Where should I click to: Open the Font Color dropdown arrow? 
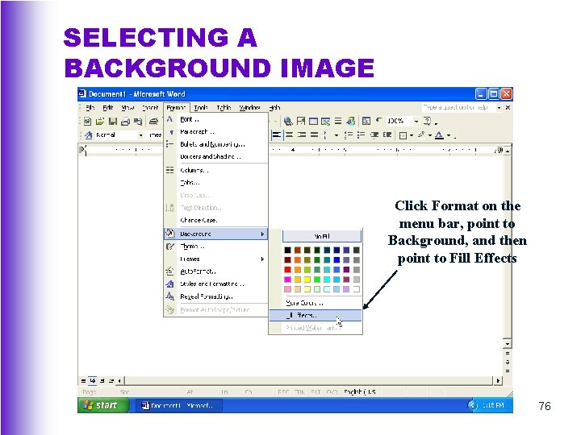pos(449,135)
